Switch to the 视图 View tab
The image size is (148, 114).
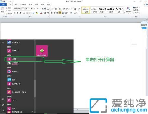(x=49, y=4)
